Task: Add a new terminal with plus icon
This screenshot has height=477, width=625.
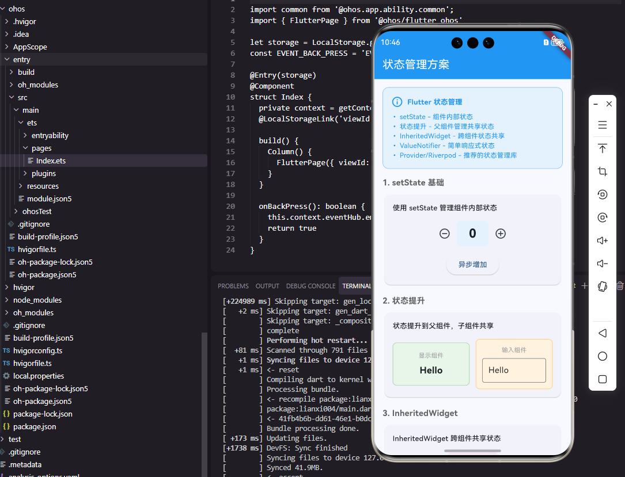Action: pos(584,285)
